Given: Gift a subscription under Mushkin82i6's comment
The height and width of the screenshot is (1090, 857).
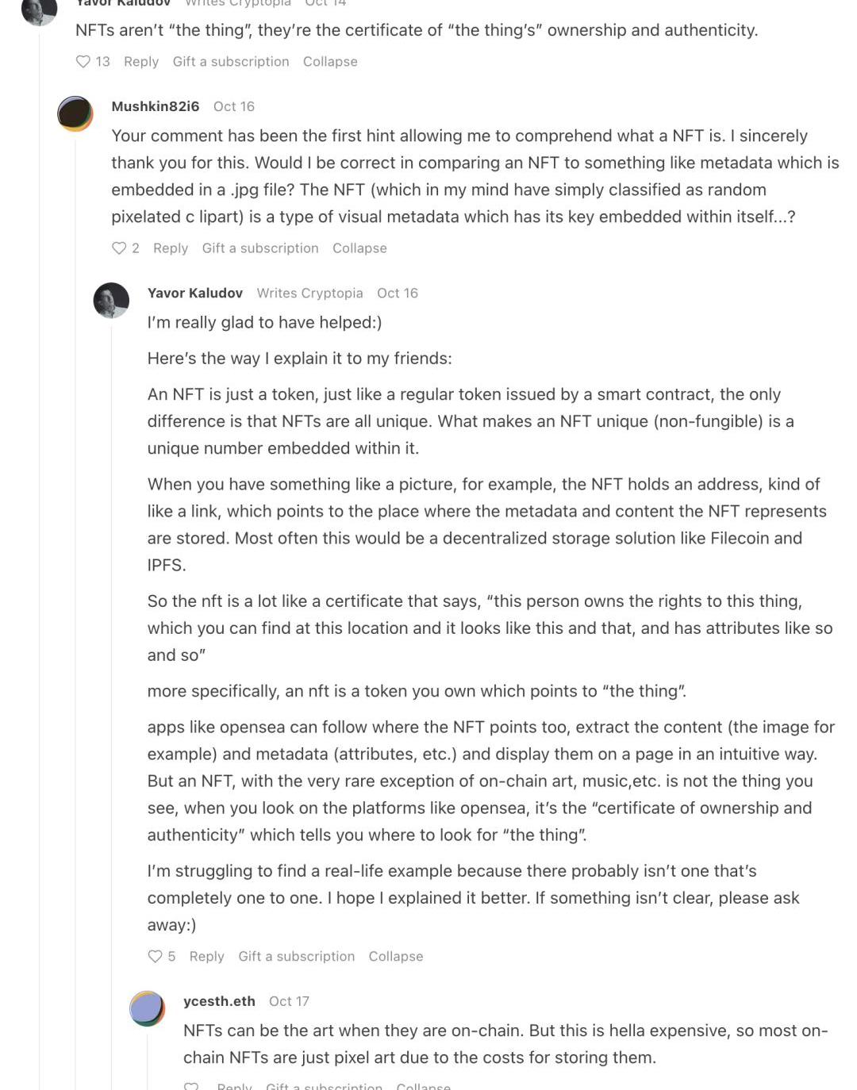Looking at the screenshot, I should tap(260, 248).
